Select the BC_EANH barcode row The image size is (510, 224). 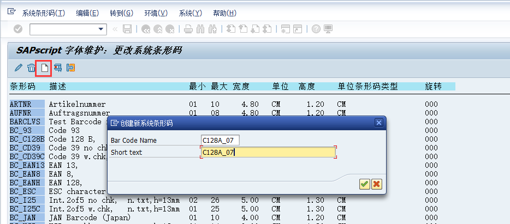(x=27, y=183)
